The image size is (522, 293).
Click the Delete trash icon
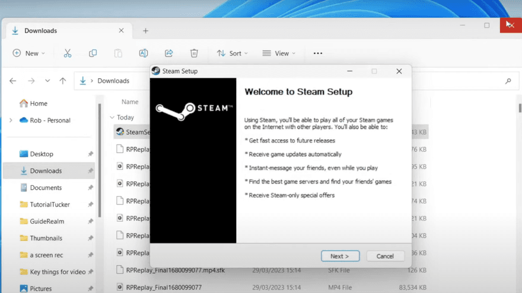[x=194, y=53]
